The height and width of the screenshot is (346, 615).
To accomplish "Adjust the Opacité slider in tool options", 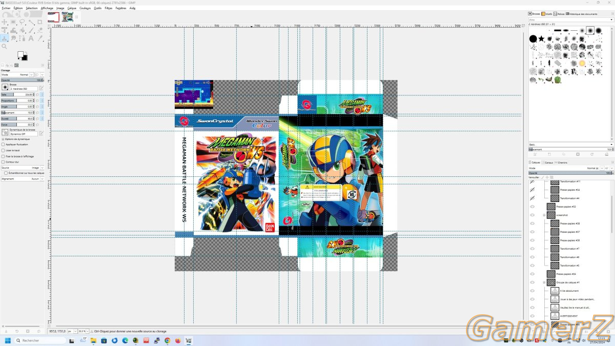I will pyautogui.click(x=22, y=80).
